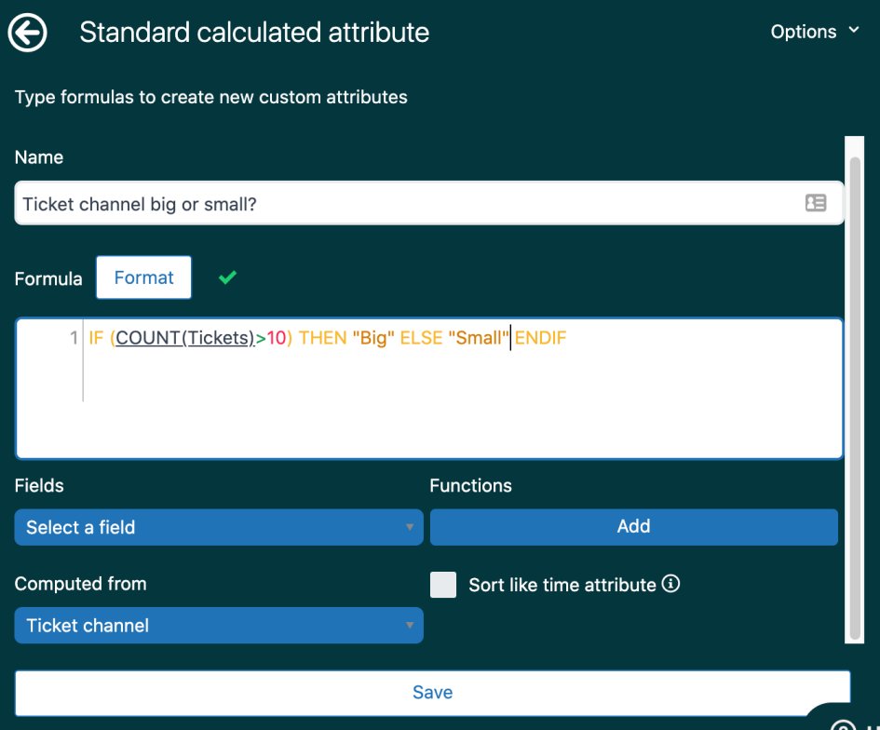The image size is (880, 730).
Task: Click the ENDIF keyword in formula
Action: pyautogui.click(x=540, y=338)
